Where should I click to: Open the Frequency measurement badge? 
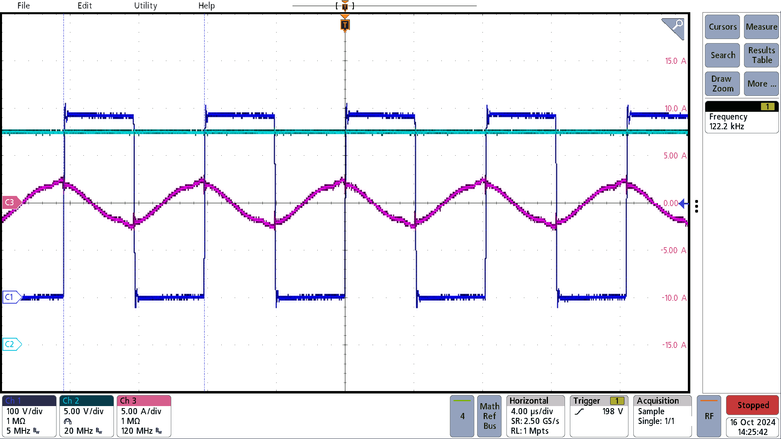tap(742, 117)
